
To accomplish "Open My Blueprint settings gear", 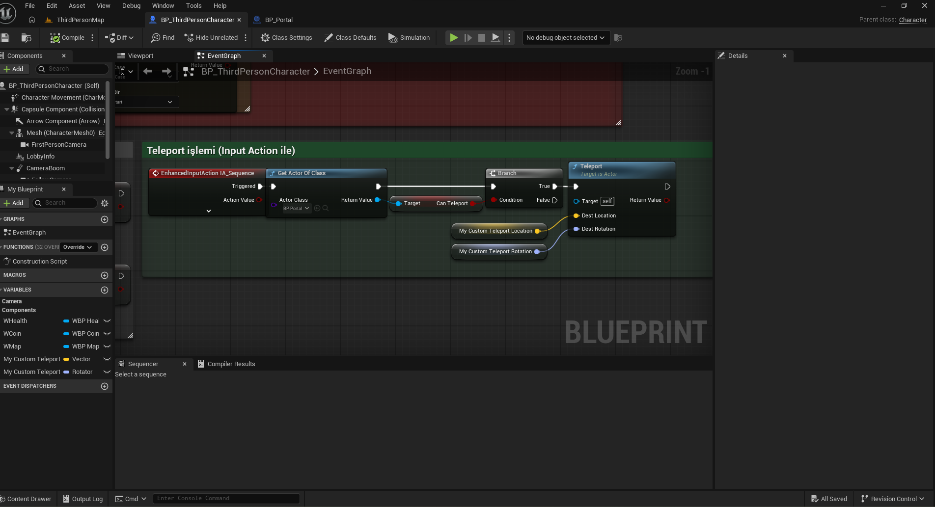I will tap(105, 203).
